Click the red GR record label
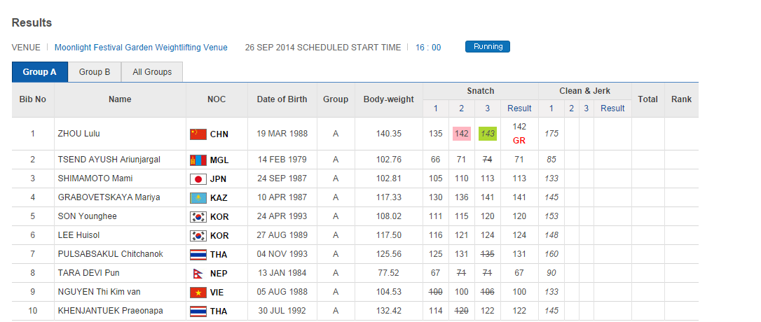 [519, 141]
